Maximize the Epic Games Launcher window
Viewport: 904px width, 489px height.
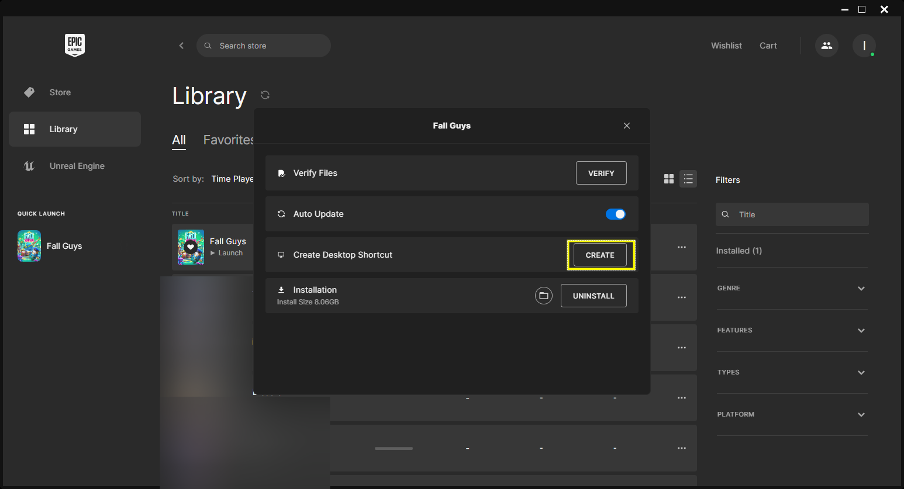pos(862,9)
